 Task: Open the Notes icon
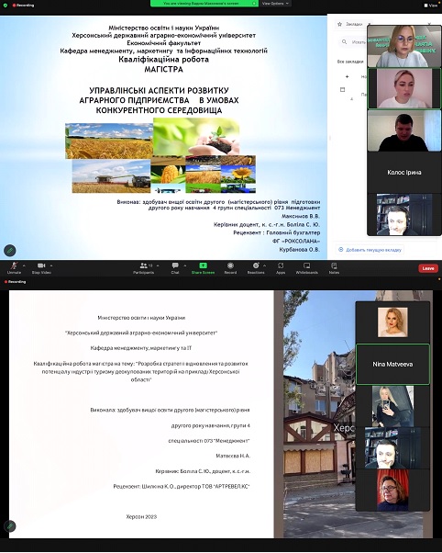click(334, 268)
